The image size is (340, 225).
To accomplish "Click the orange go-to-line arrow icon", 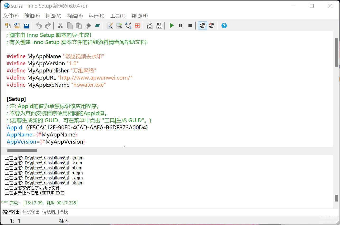I will click(137, 26).
